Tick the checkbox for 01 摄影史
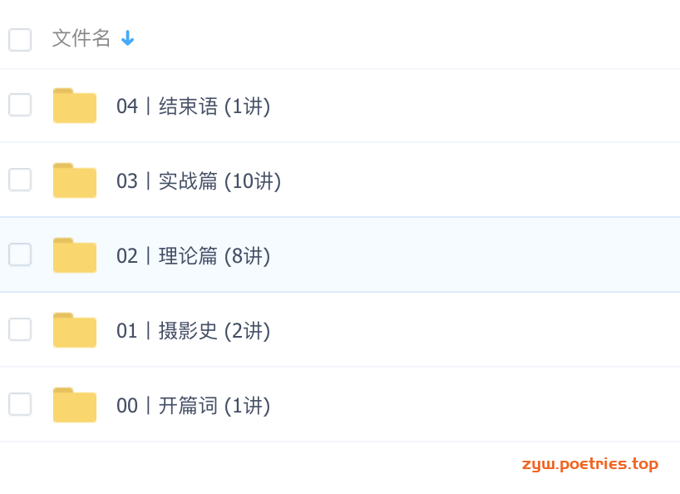 click(x=20, y=329)
